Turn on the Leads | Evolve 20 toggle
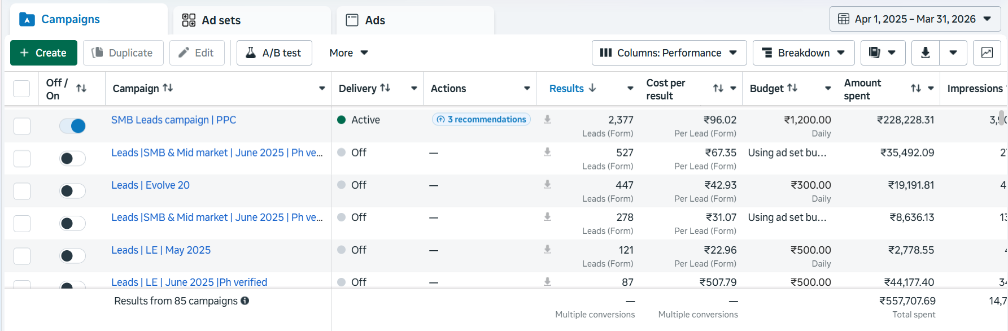 pyautogui.click(x=72, y=191)
